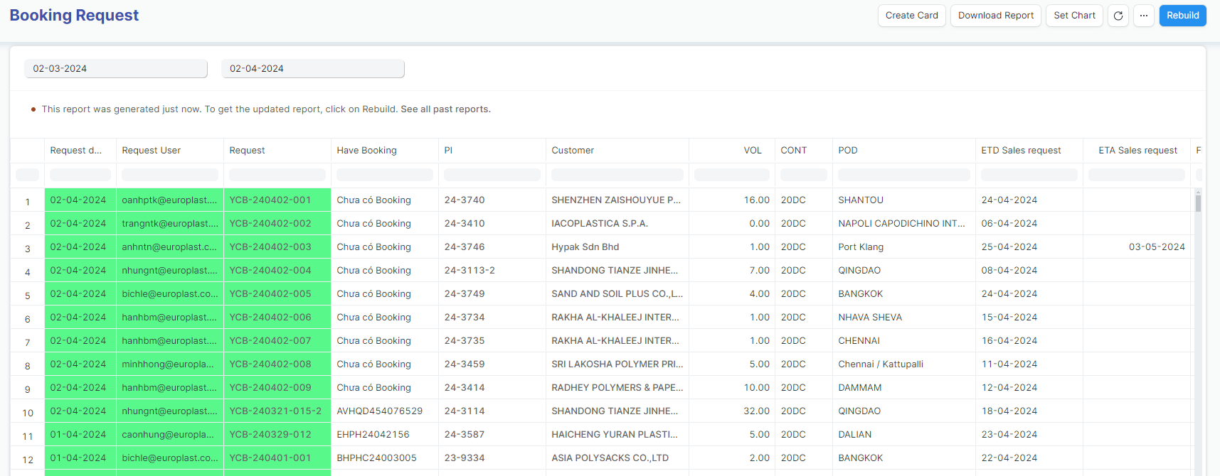Select request cell YCB-240402-003
This screenshot has width=1220, height=476.
pyautogui.click(x=270, y=247)
